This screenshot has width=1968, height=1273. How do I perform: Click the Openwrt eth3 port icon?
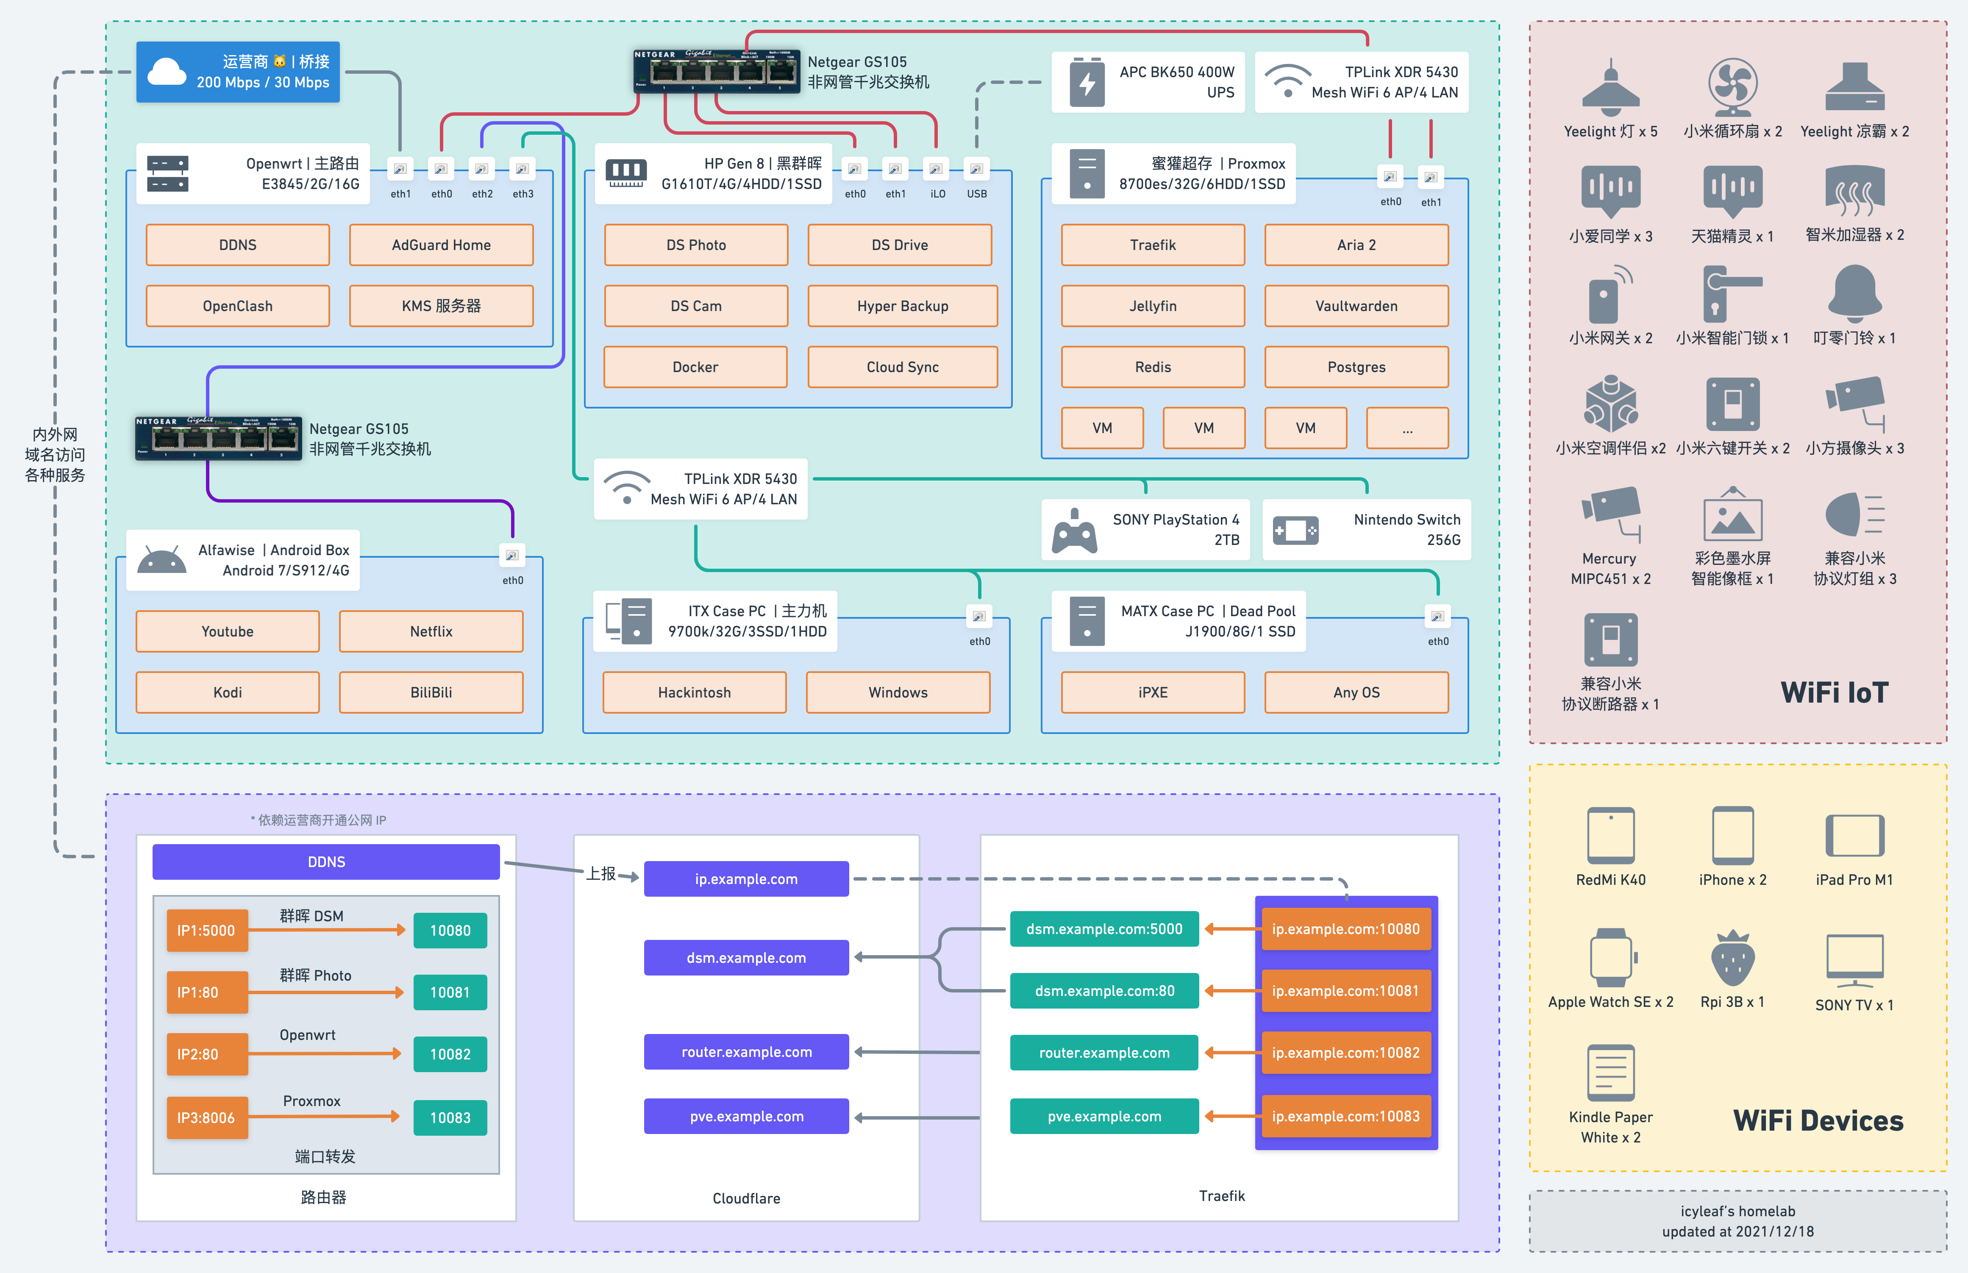click(523, 170)
